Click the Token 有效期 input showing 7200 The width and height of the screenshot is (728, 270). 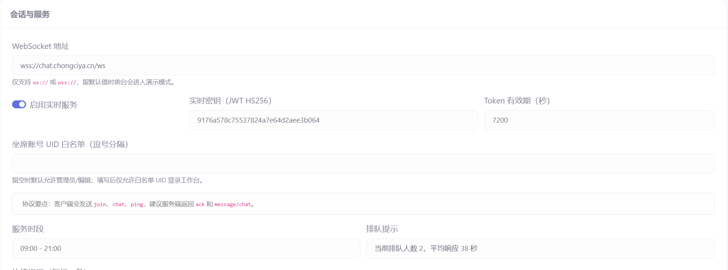[x=599, y=120]
